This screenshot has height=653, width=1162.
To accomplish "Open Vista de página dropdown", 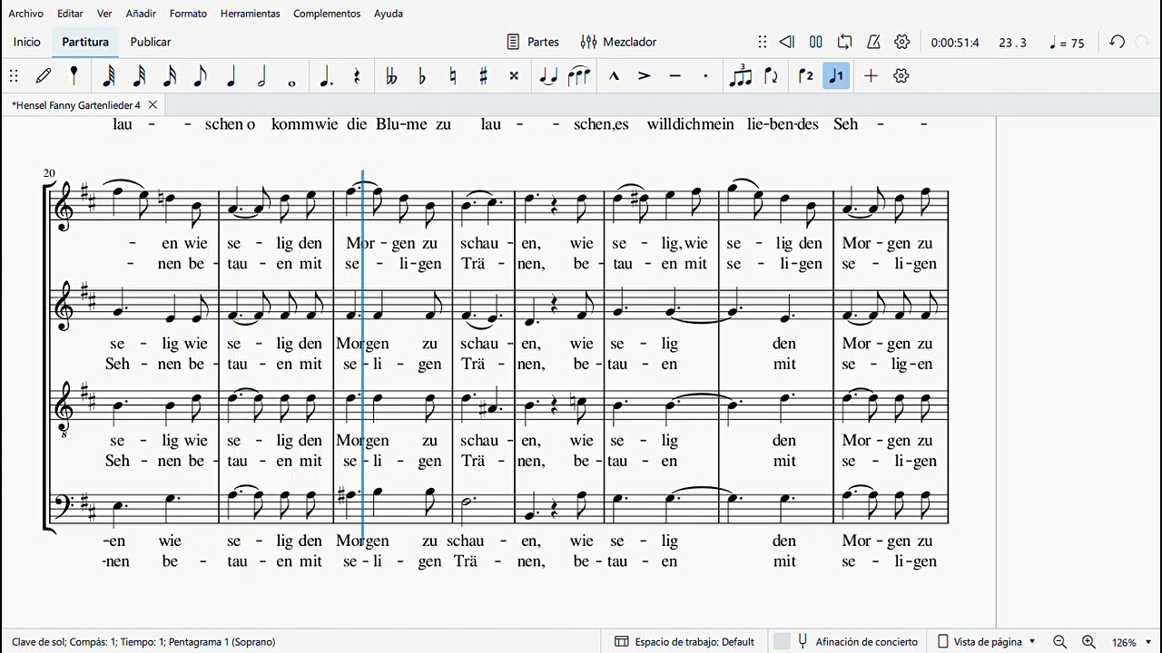I will (x=986, y=642).
